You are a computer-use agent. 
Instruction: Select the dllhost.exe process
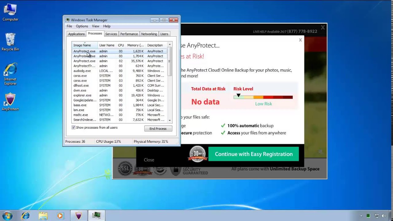pyautogui.click(x=119, y=86)
